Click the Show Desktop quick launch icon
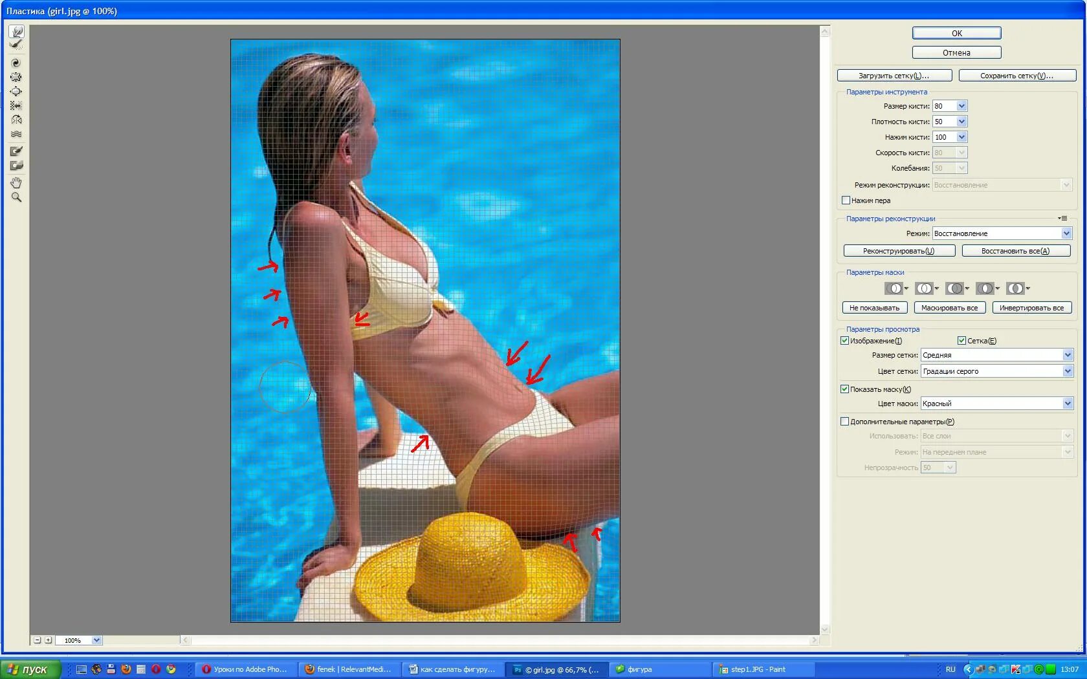1087x679 pixels. pos(81,669)
